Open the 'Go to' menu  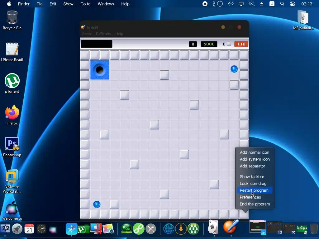[85, 4]
